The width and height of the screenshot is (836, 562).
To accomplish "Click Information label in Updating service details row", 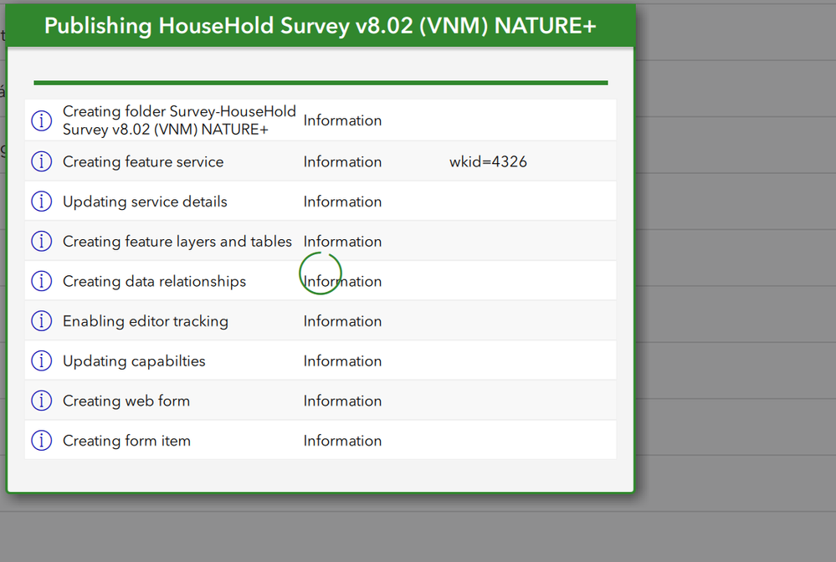I will click(342, 202).
